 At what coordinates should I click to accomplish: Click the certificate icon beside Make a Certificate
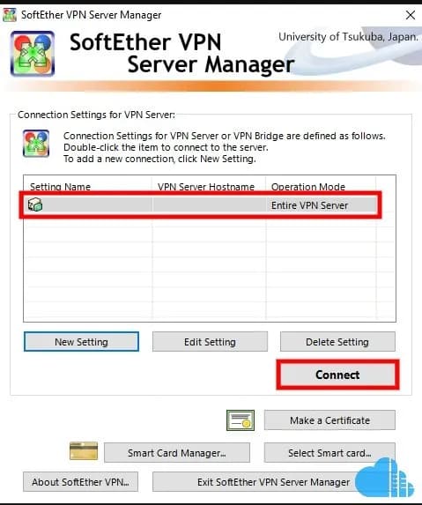[241, 420]
